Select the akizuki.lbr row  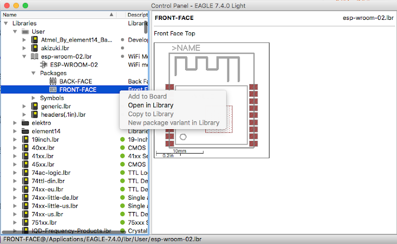point(74,48)
